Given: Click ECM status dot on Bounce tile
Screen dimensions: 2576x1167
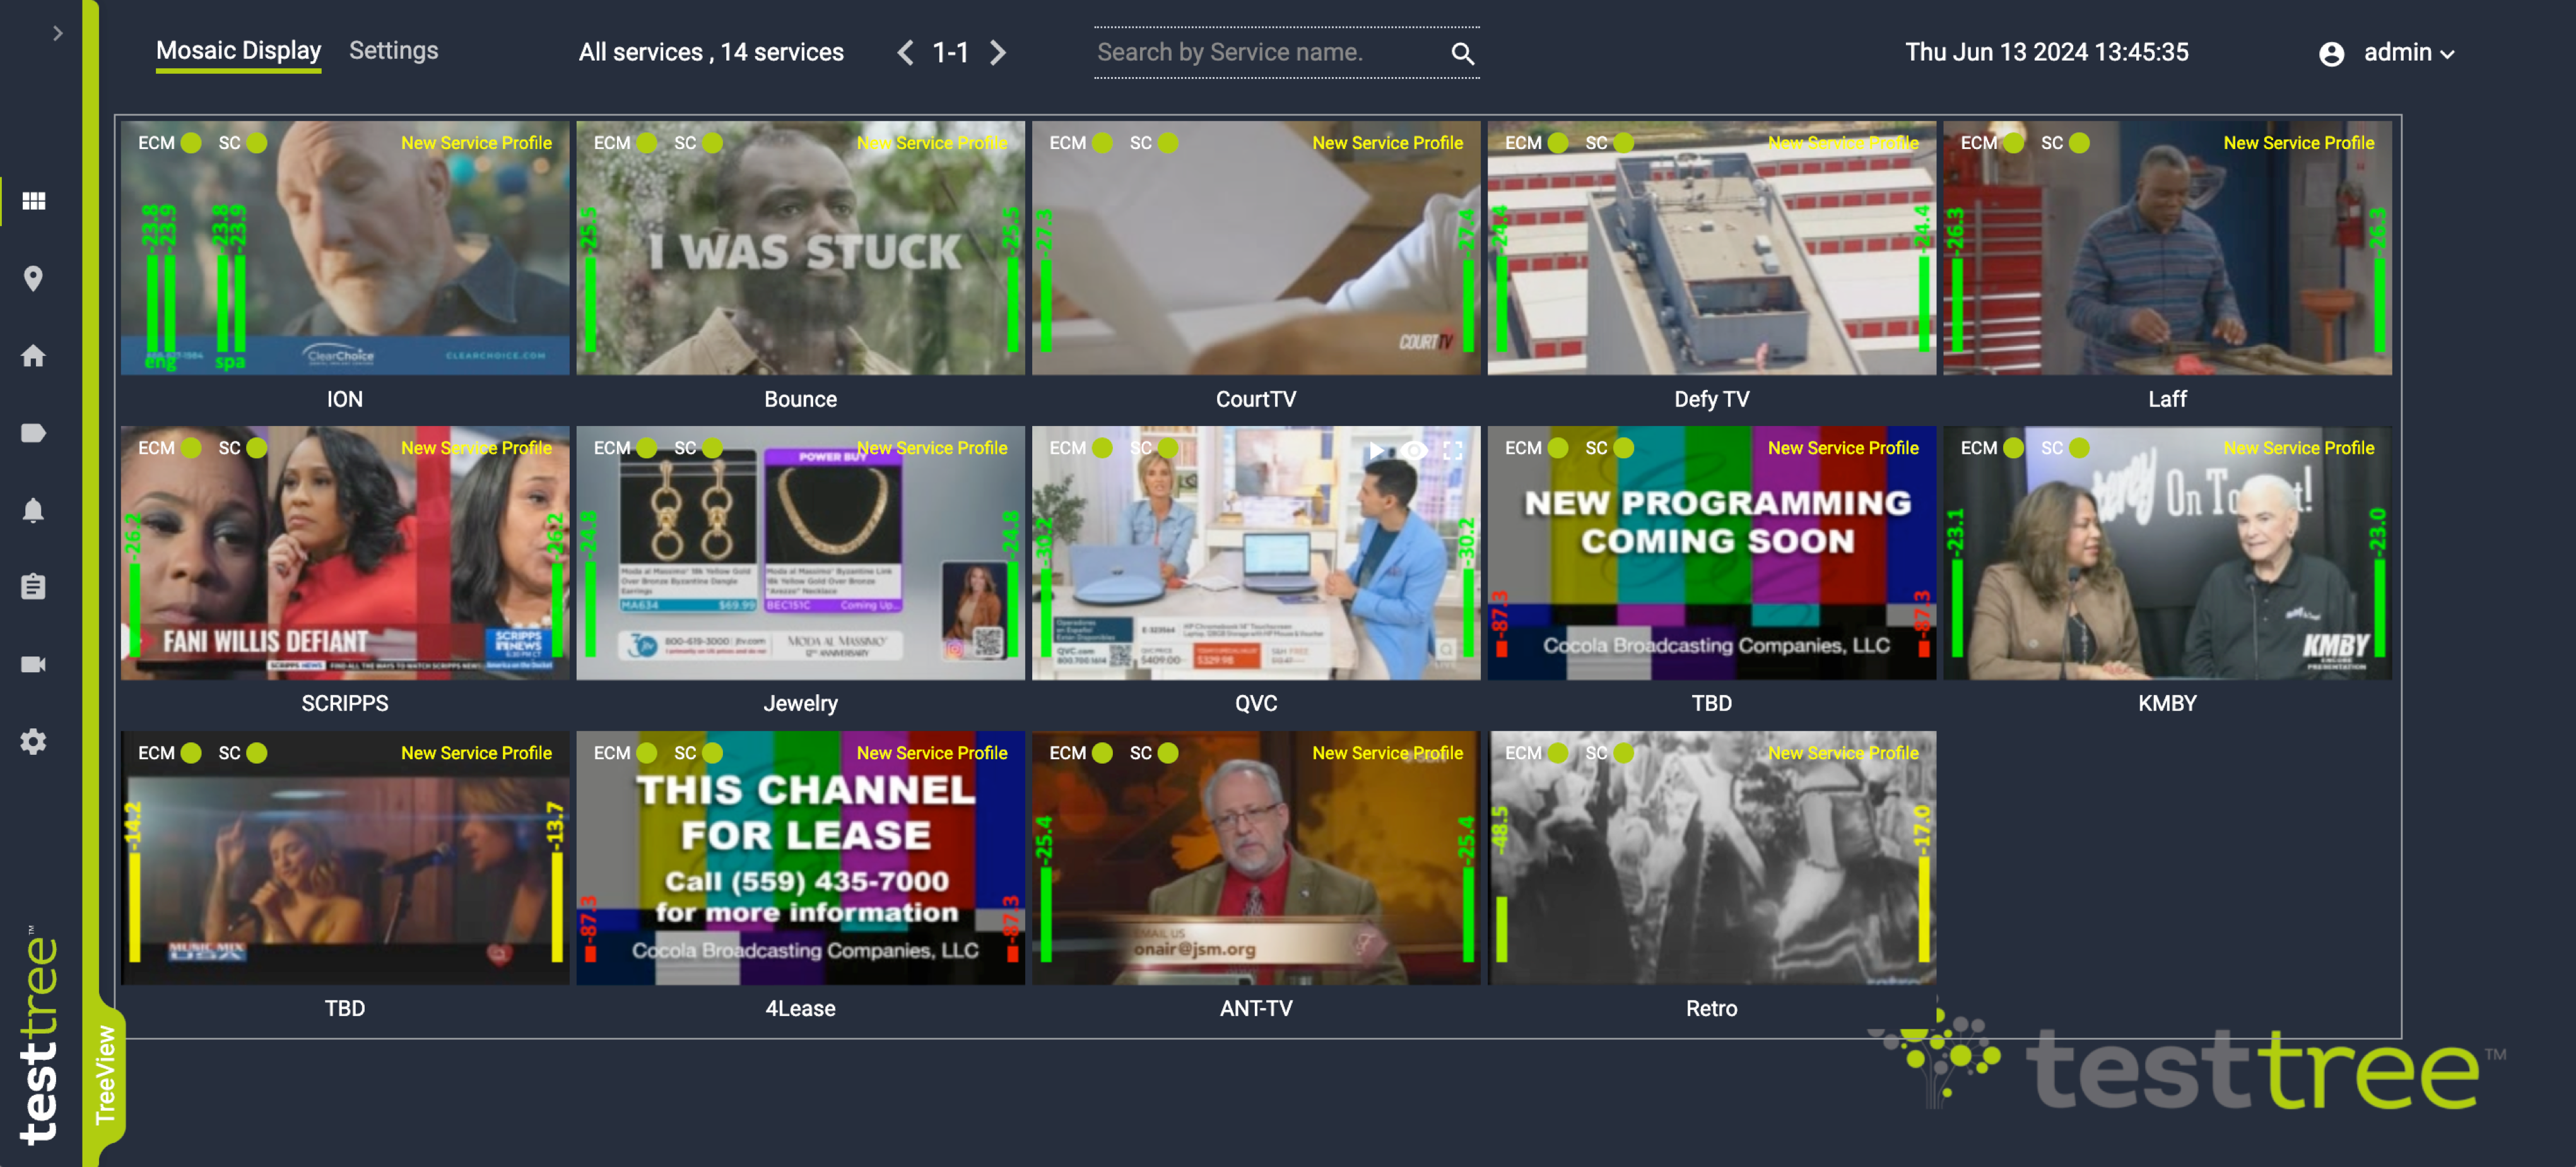Looking at the screenshot, I should tap(647, 143).
